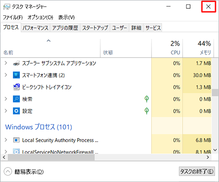Click the 簡易表示(D) link
The image size is (219, 182).
pyautogui.click(x=29, y=171)
